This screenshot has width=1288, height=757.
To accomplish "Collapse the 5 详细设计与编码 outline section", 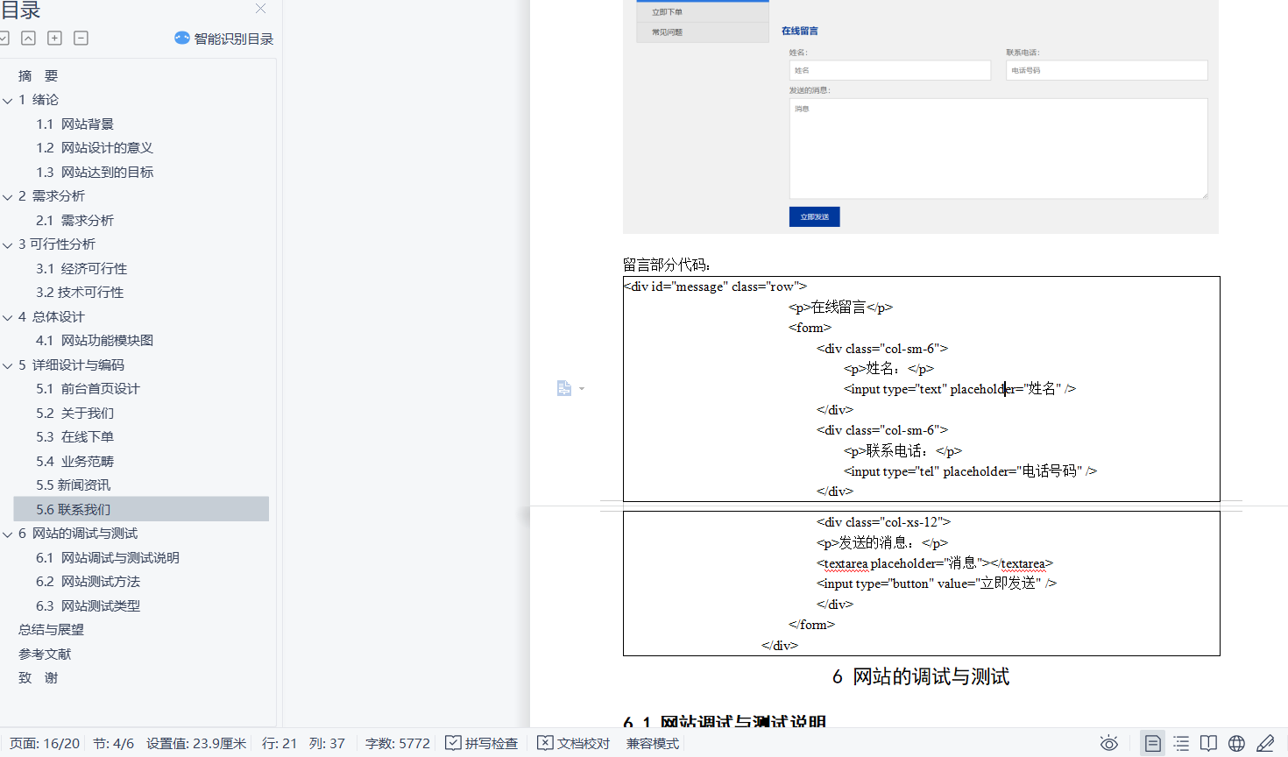I will [x=8, y=365].
